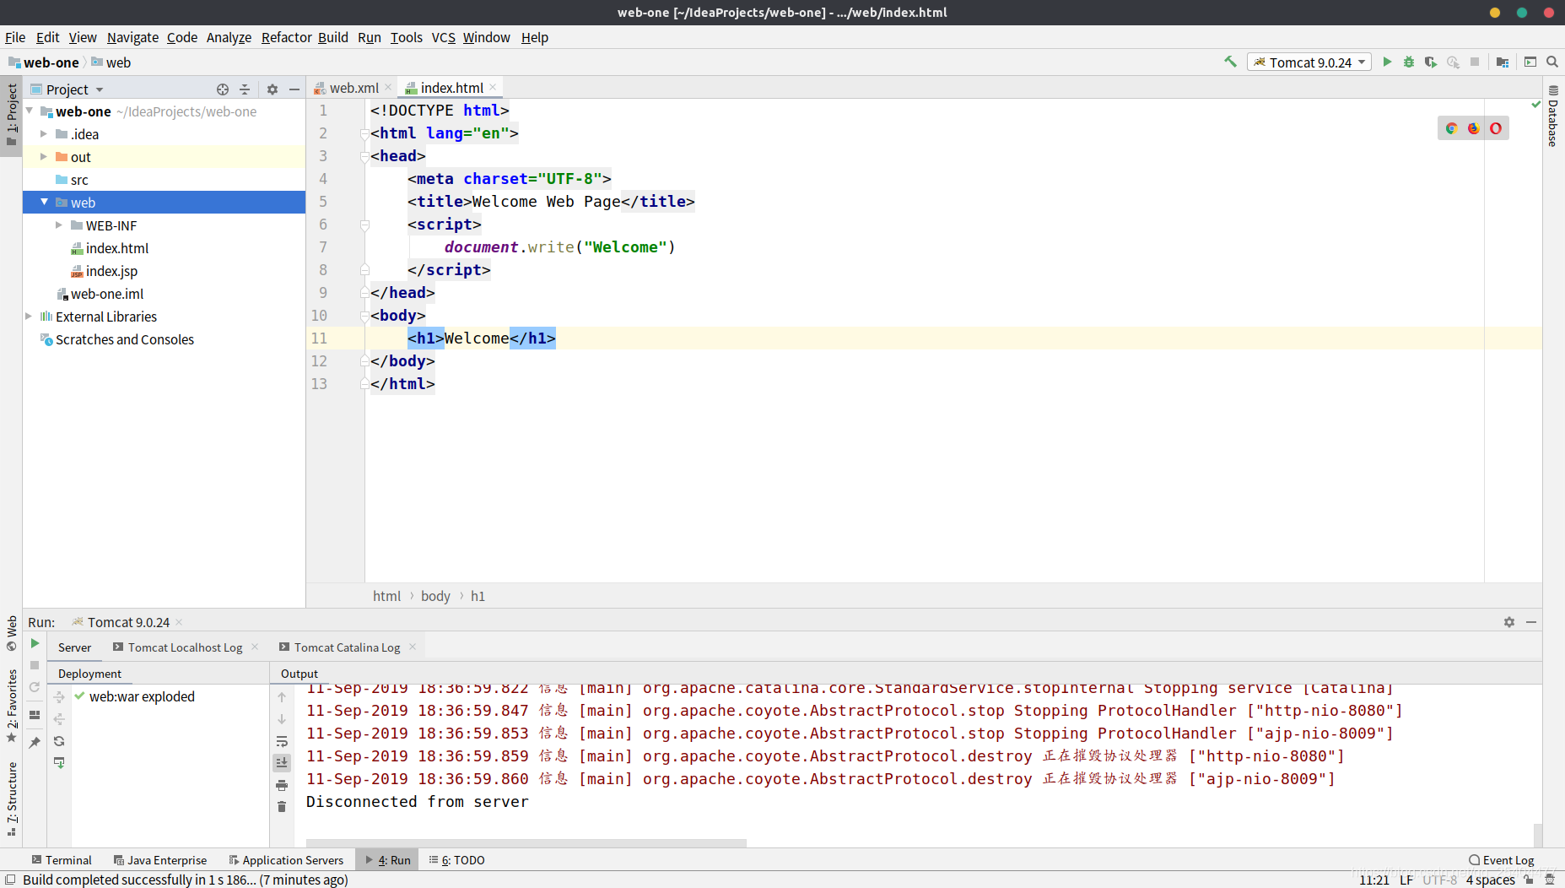Toggle the 2: Favorites side panel
This screenshot has height=888, width=1565.
tap(11, 706)
